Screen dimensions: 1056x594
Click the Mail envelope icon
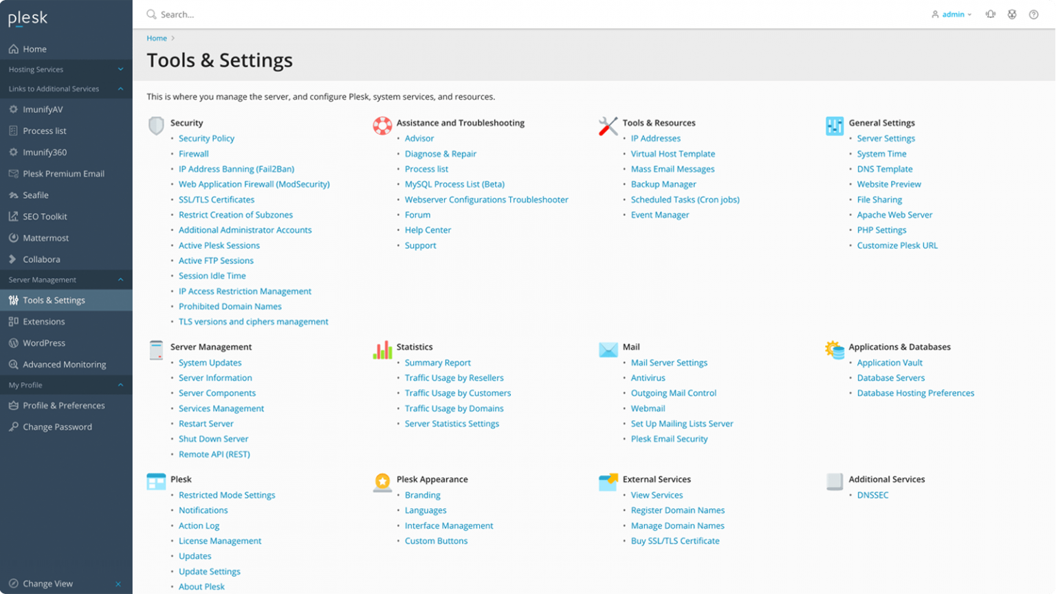click(608, 350)
